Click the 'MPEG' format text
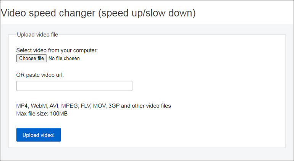The image size is (294, 161). [x=69, y=106]
